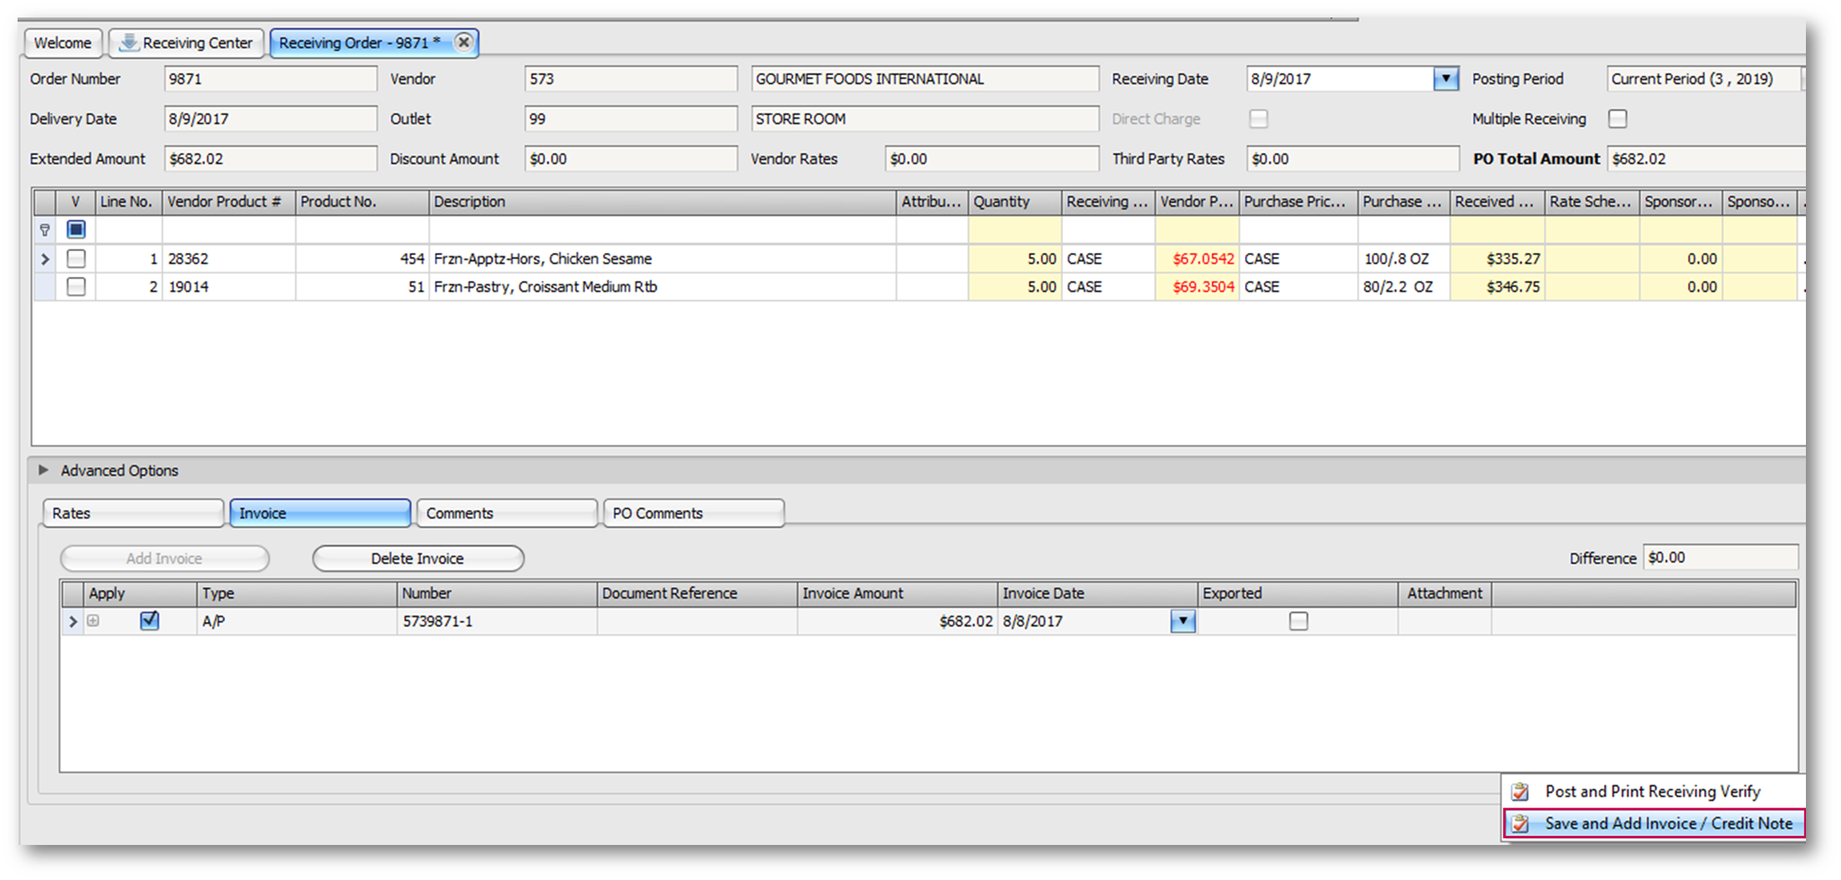Close the Receiving Order 9871 tab
Viewport: 1841px width, 880px height.
pos(464,43)
